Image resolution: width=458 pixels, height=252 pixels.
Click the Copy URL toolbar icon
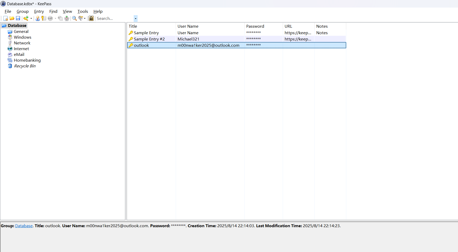click(x=60, y=18)
